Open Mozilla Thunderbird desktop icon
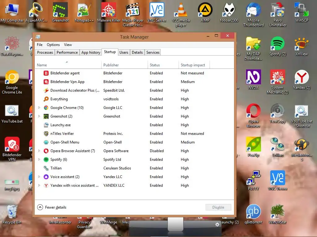Screen dimensions: 317x237 coord(253,15)
